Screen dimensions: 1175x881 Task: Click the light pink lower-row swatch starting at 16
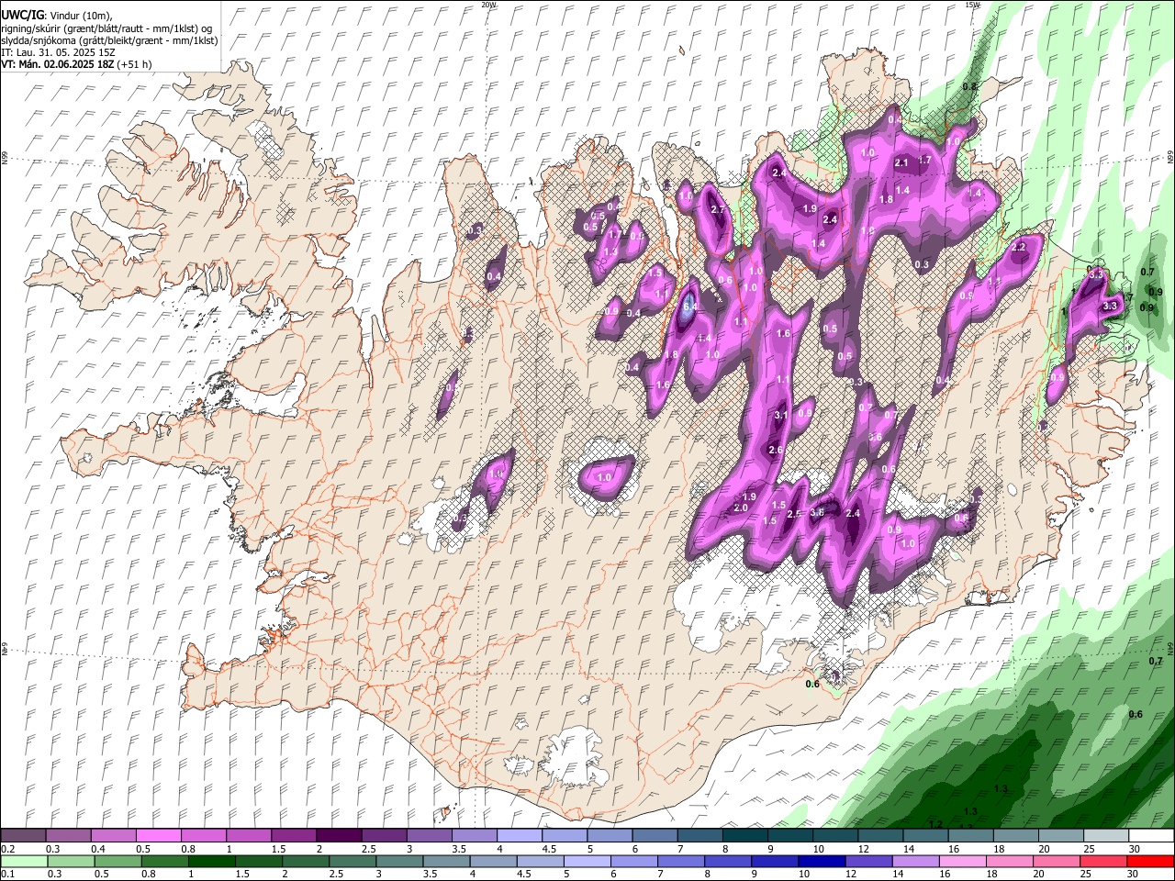(x=961, y=862)
